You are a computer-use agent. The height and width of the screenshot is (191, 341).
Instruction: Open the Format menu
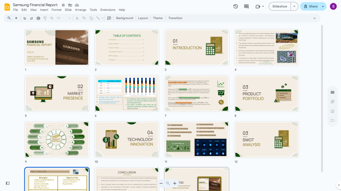[x=57, y=10]
